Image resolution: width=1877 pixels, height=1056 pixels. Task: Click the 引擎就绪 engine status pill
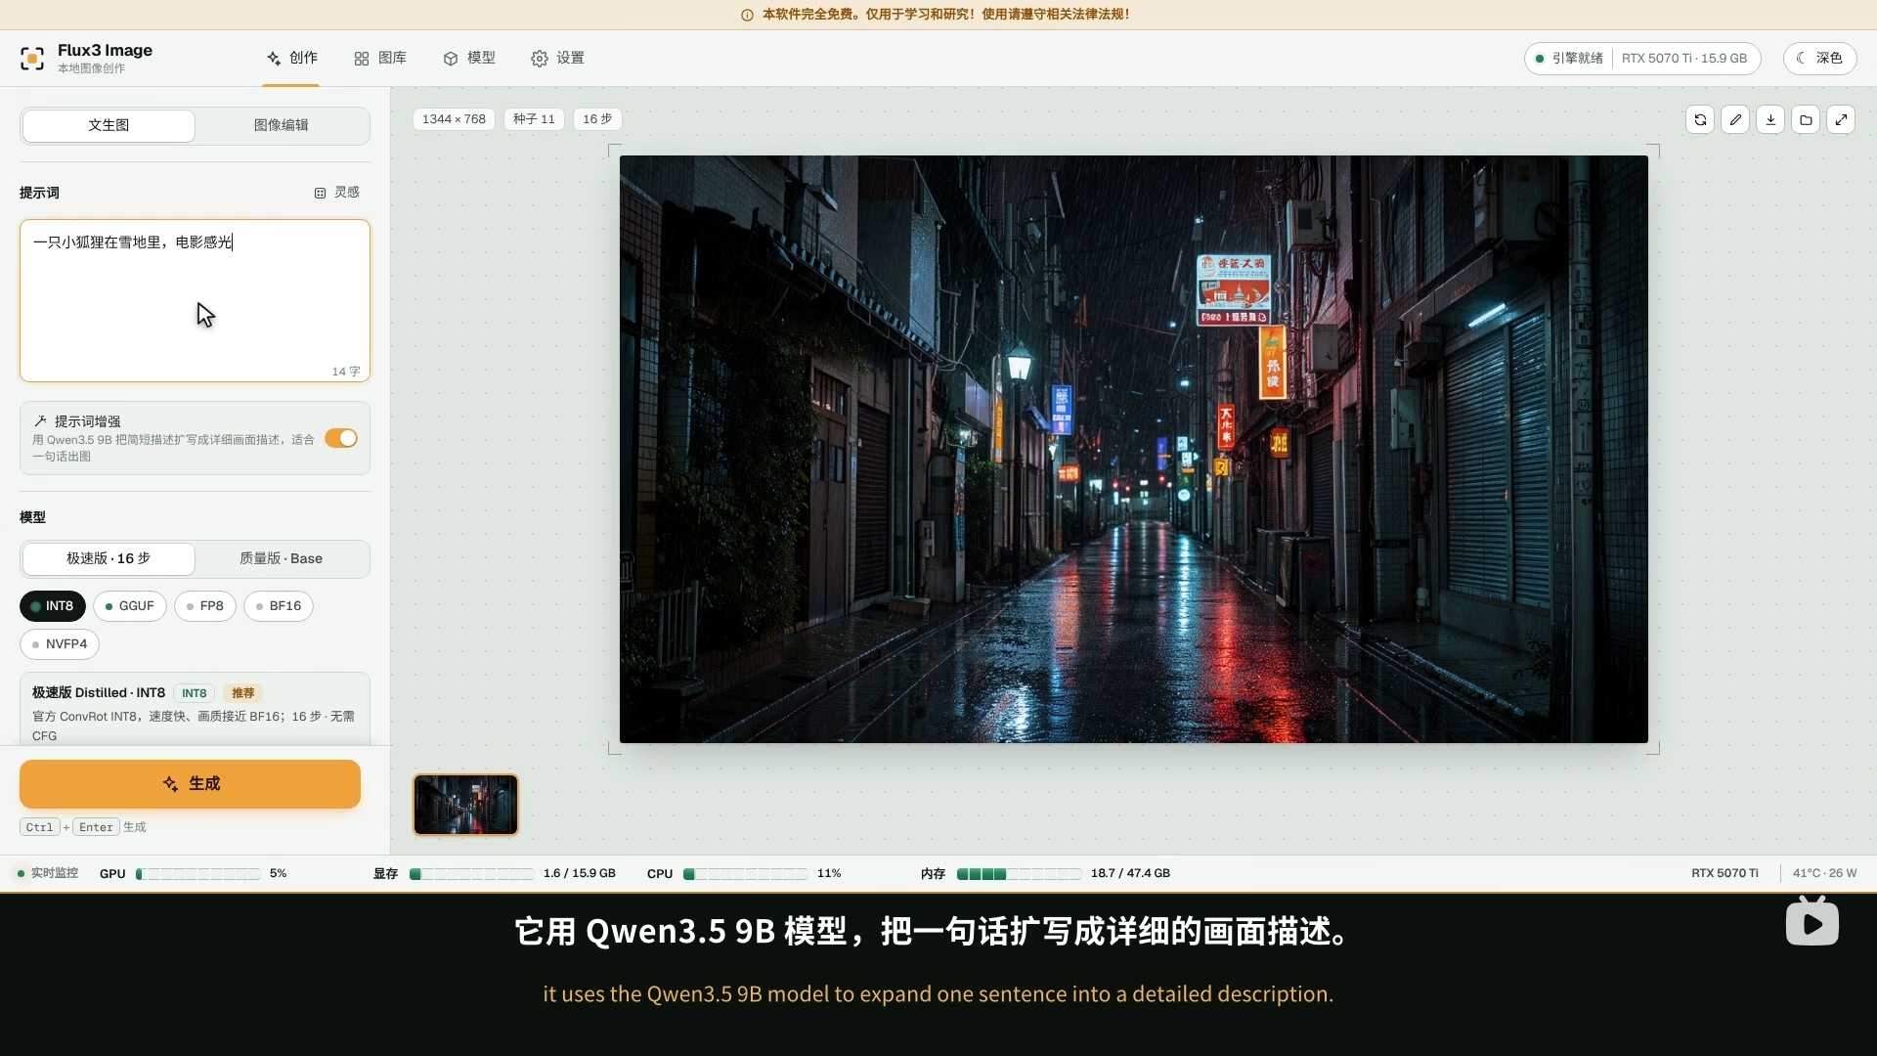[1642, 59]
